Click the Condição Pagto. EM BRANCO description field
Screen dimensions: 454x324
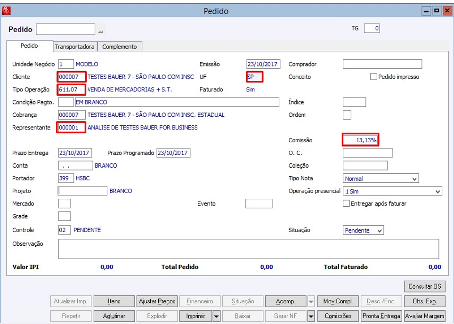click(x=177, y=102)
